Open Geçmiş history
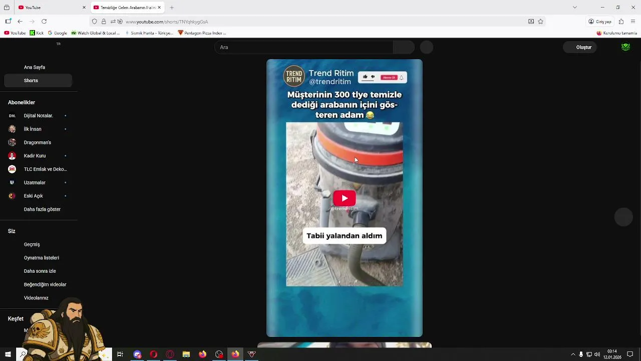This screenshot has width=641, height=361. [x=38, y=245]
